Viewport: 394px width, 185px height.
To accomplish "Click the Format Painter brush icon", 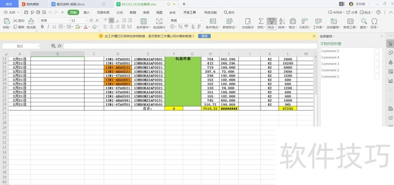I will (x=31, y=21).
